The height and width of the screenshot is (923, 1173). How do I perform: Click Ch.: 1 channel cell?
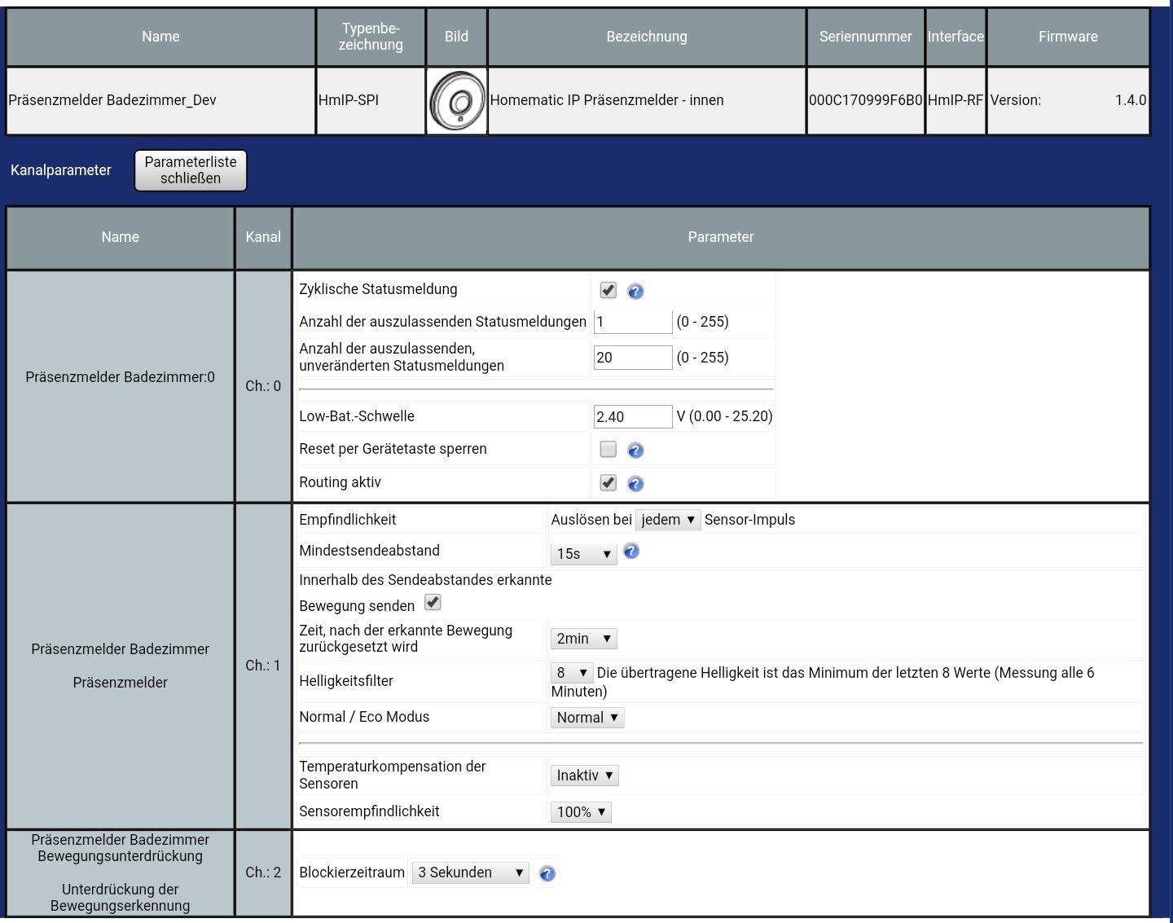click(263, 666)
